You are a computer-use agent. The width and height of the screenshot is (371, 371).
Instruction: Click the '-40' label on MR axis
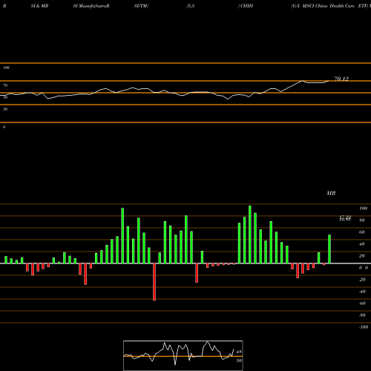point(362,292)
